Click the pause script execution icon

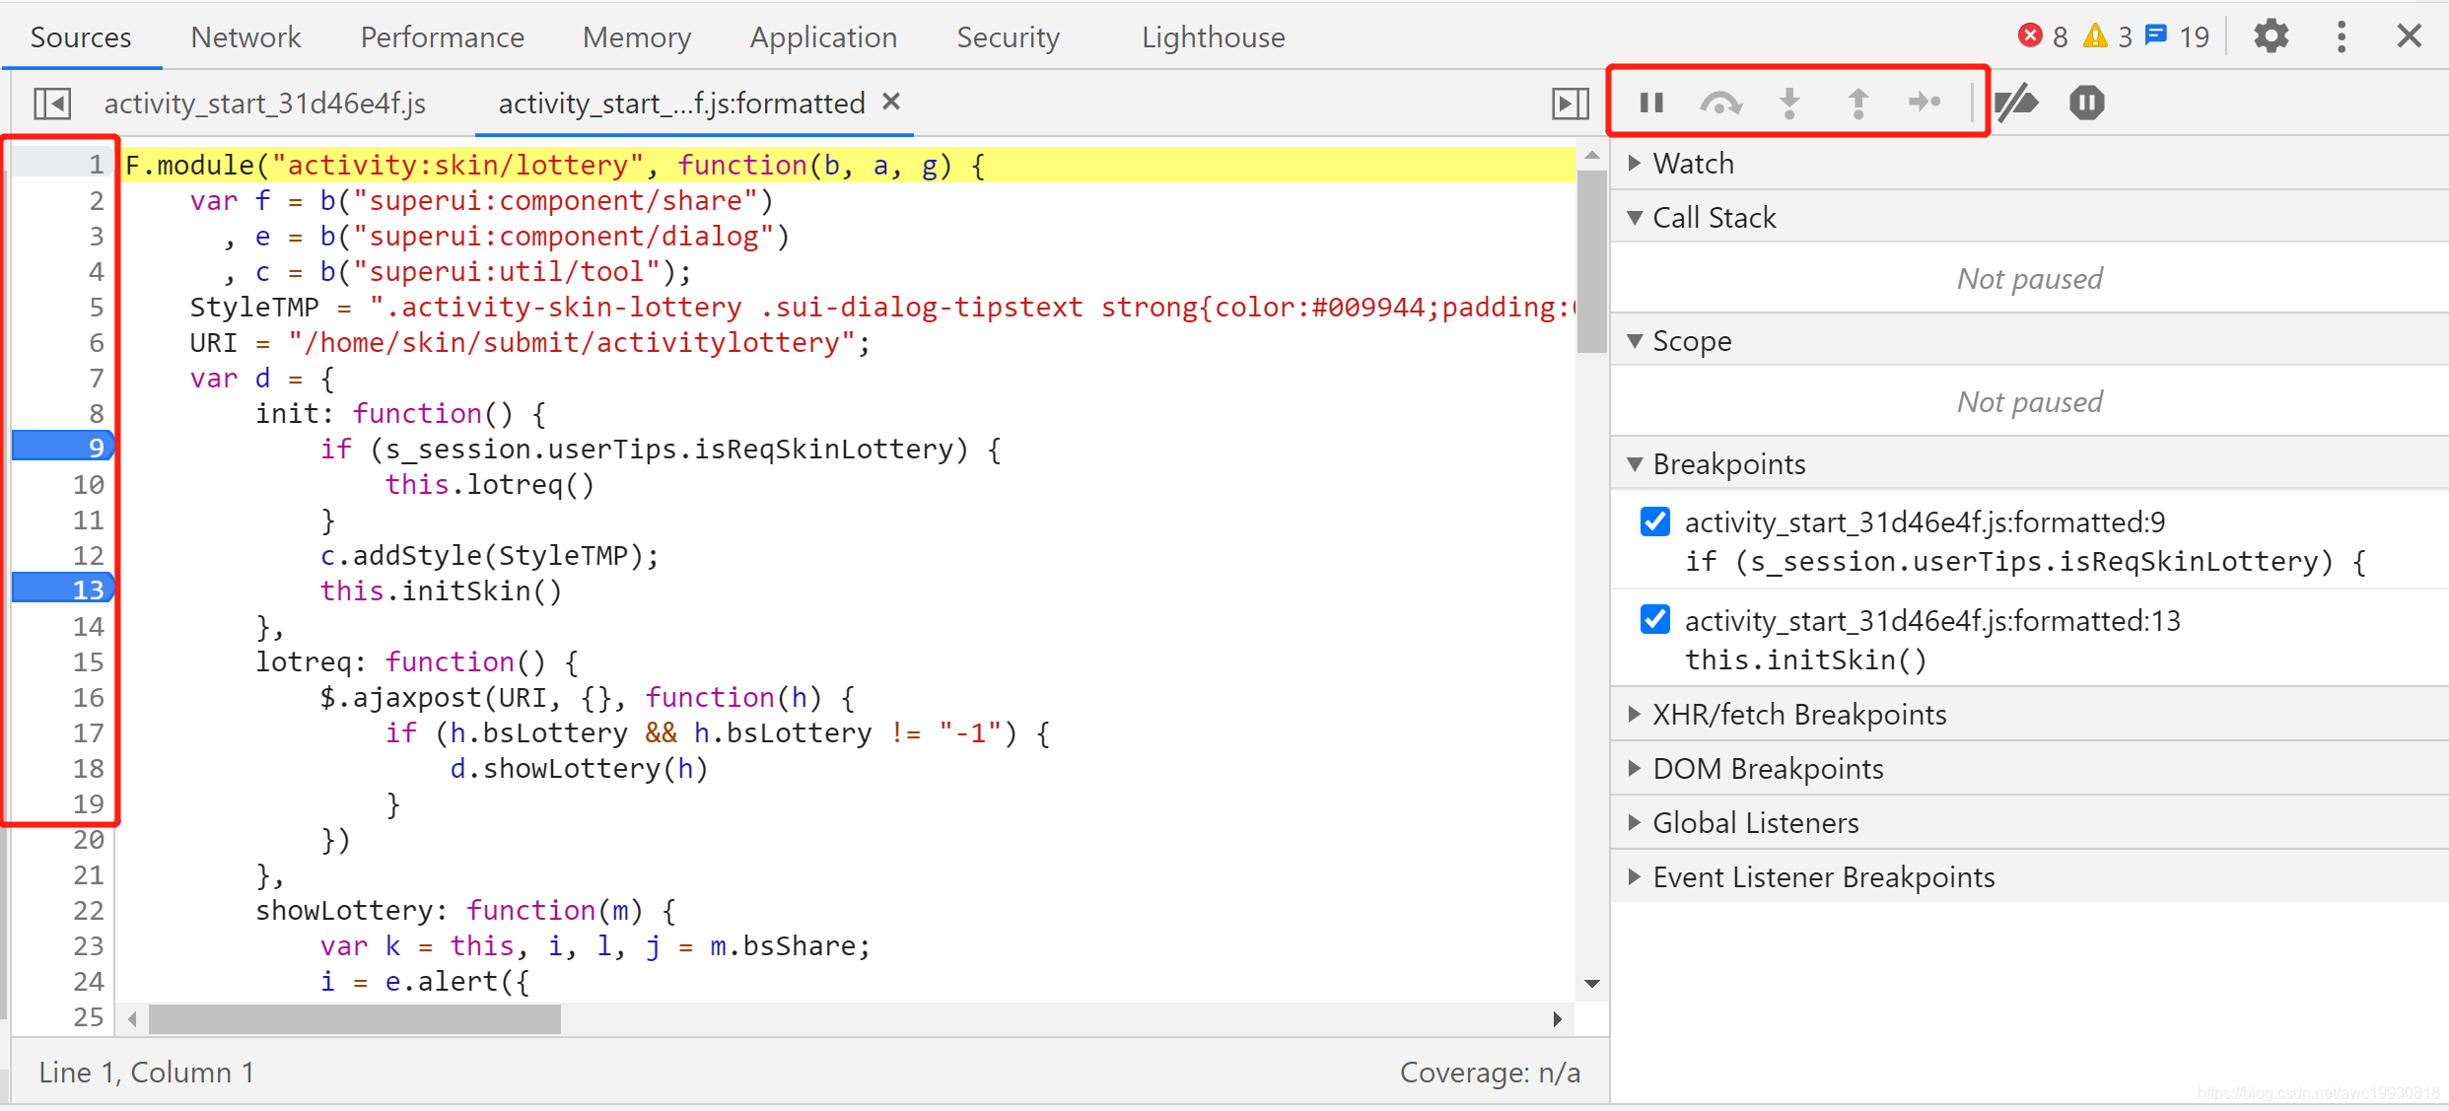1651,103
